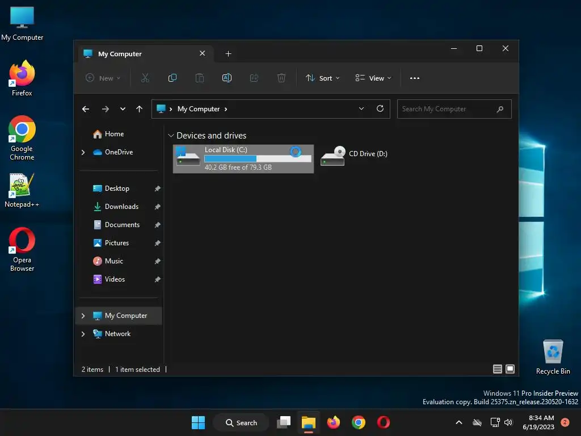
Task: Open the Windows Start menu
Action: pyautogui.click(x=198, y=422)
